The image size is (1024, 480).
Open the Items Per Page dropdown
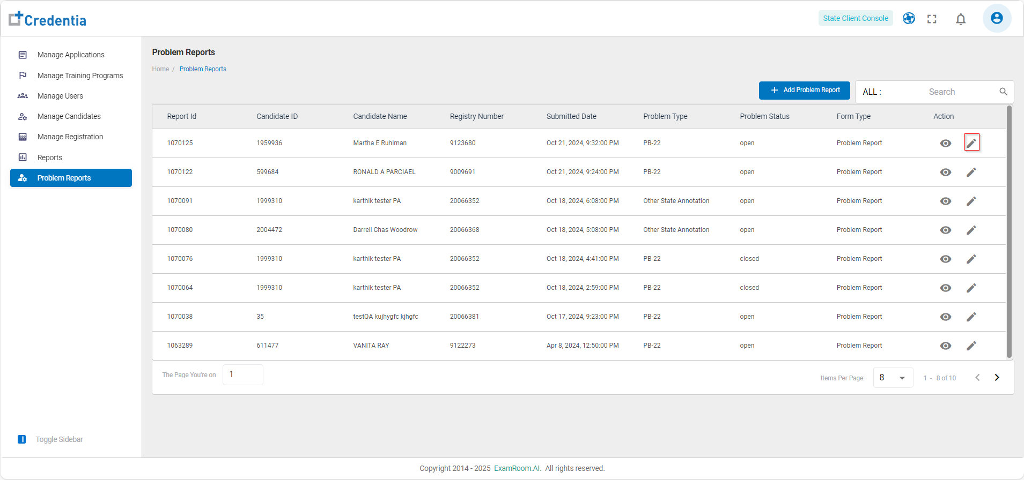(893, 378)
